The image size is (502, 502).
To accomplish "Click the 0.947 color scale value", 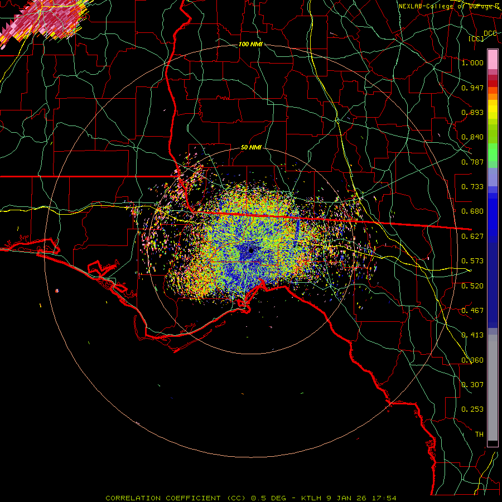I will 472,88.
